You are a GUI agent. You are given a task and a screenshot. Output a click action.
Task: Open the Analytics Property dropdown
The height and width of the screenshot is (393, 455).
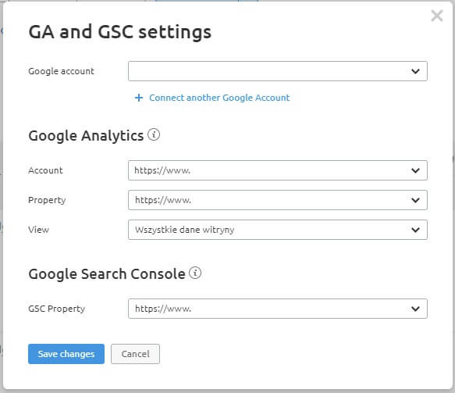tap(277, 200)
